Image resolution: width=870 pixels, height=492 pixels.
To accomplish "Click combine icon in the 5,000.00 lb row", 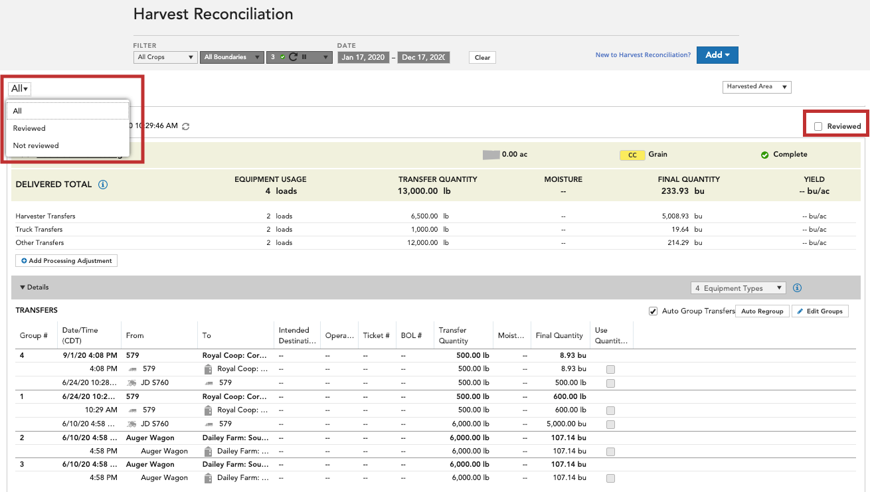I will [133, 424].
